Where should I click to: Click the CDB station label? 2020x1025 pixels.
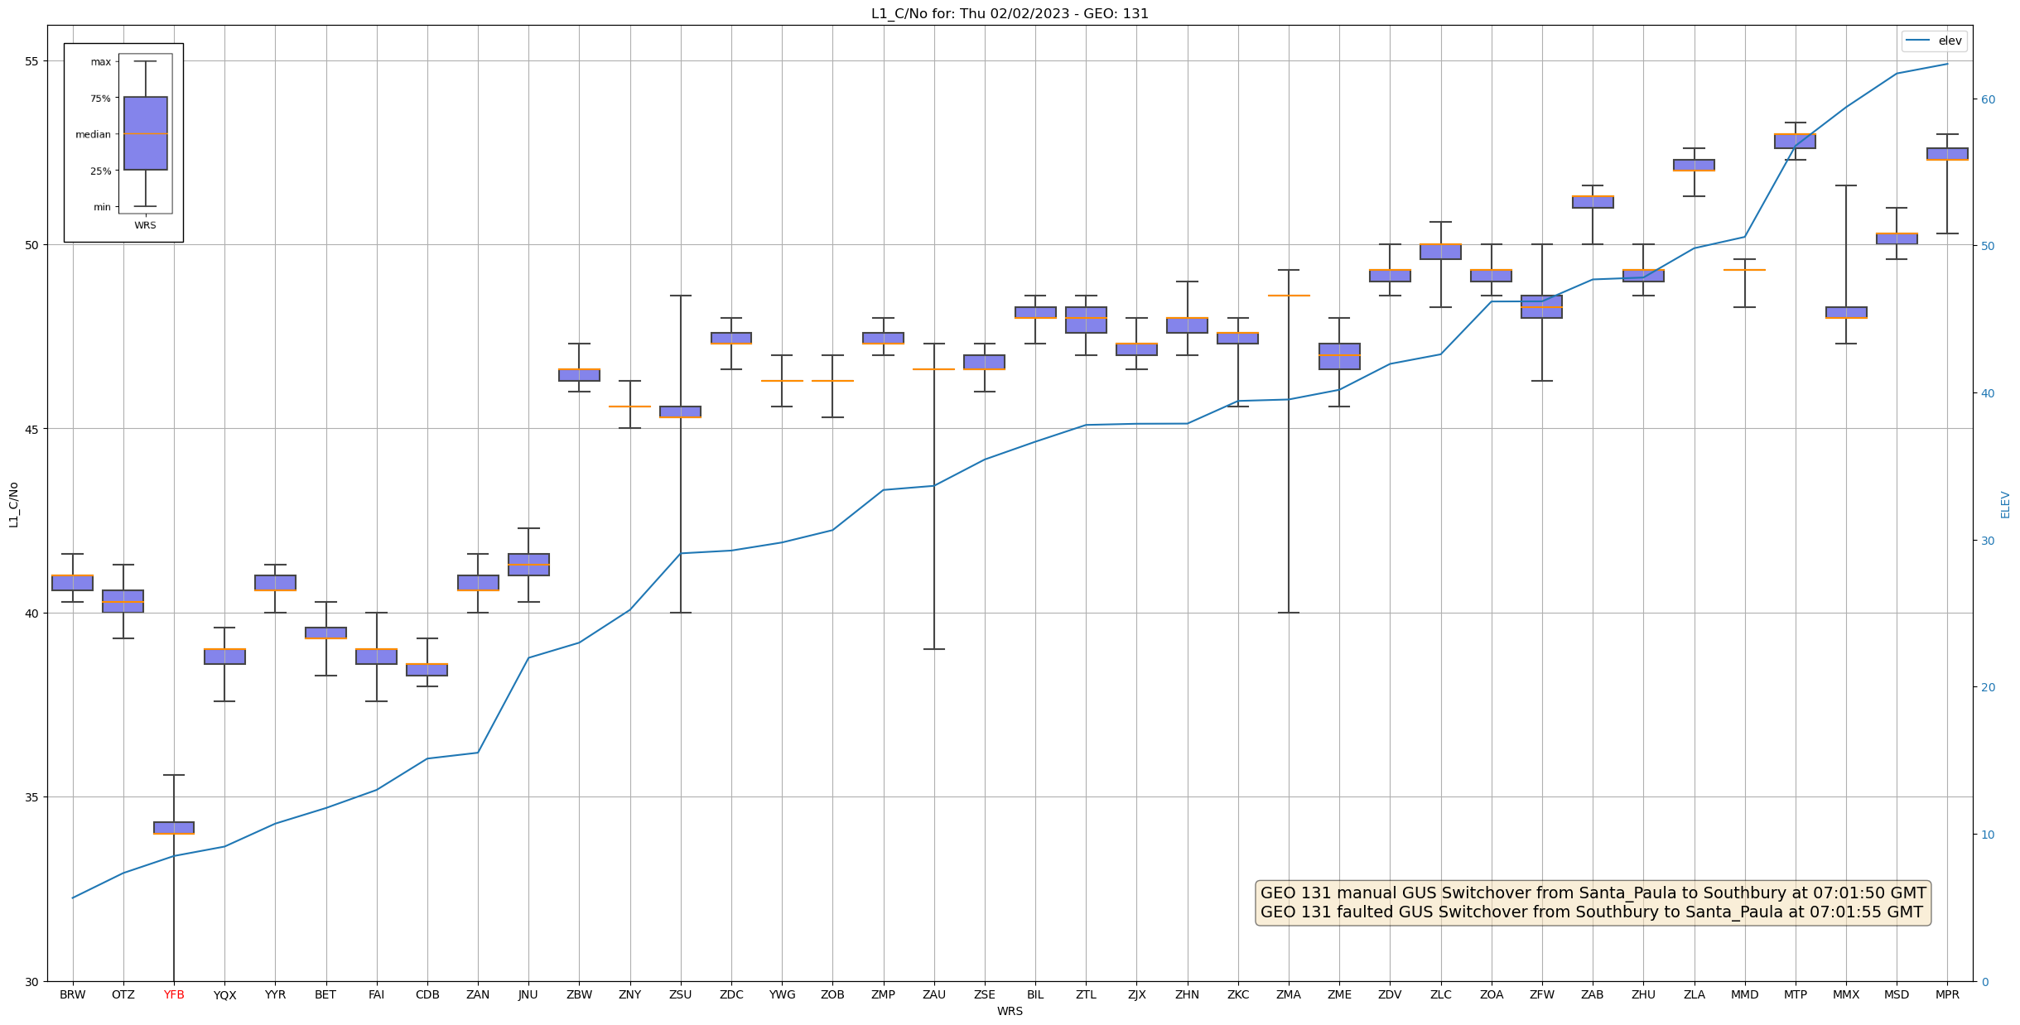(x=427, y=994)
